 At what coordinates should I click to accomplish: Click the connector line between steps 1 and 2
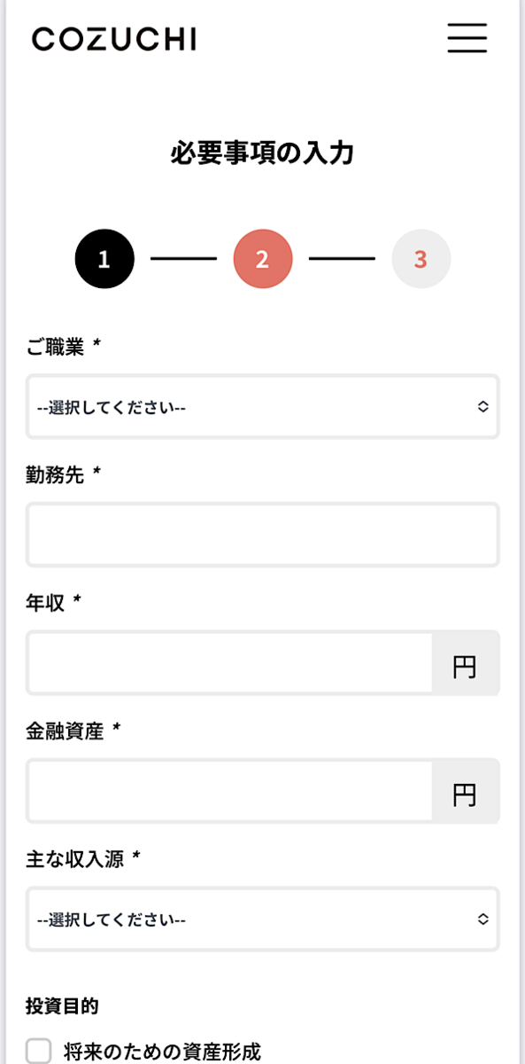[184, 257]
